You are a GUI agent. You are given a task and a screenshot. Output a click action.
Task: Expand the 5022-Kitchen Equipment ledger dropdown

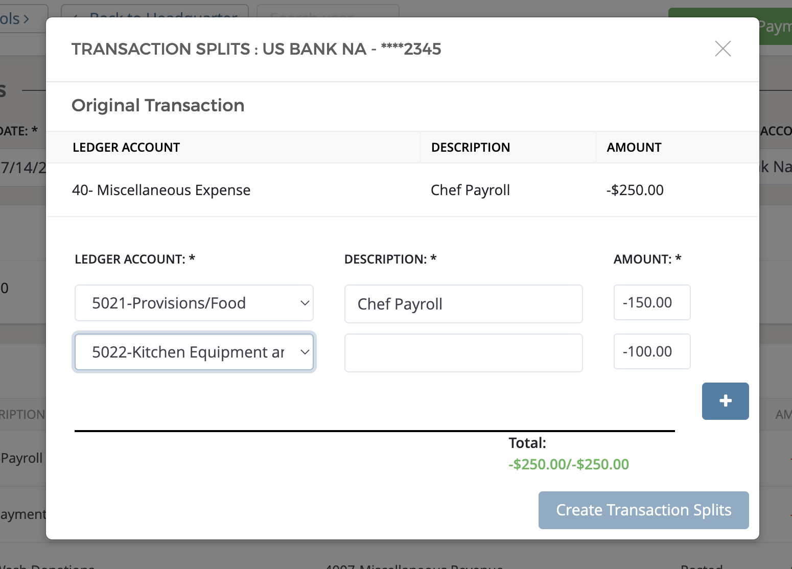click(x=194, y=352)
